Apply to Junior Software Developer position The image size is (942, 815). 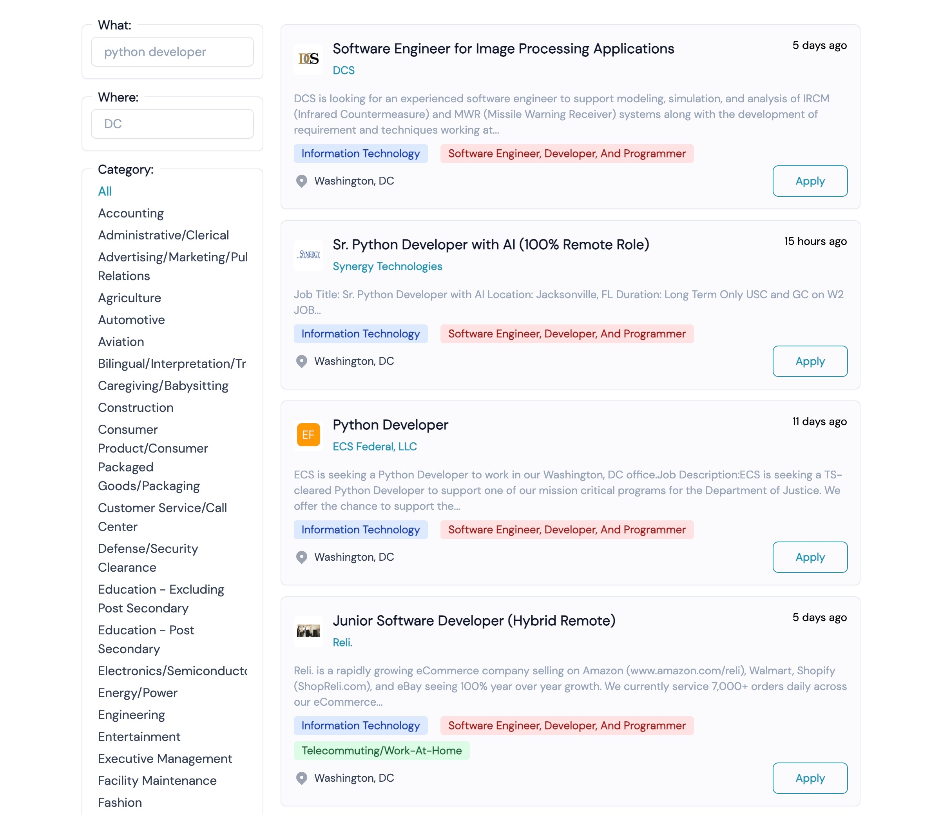pos(810,778)
